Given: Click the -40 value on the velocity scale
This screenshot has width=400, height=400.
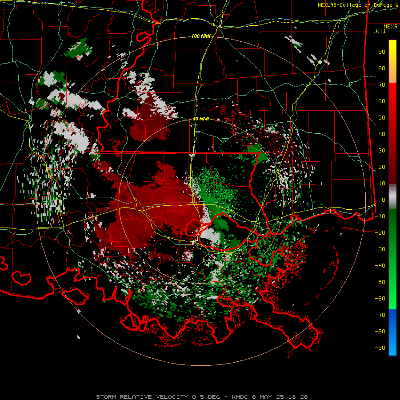Looking at the screenshot, I should coord(380,266).
